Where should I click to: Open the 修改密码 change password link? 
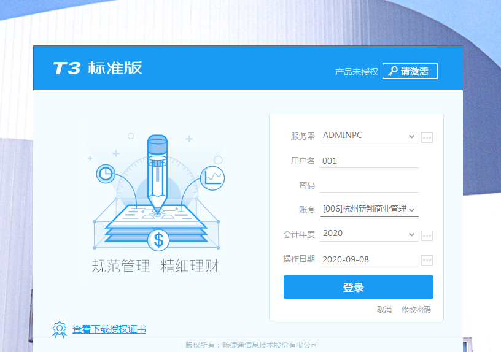click(416, 309)
